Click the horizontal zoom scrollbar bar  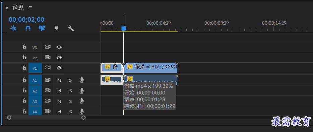click(x=46, y=117)
